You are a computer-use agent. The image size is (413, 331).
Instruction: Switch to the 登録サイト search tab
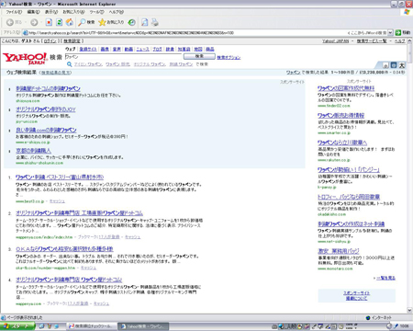(x=88, y=49)
